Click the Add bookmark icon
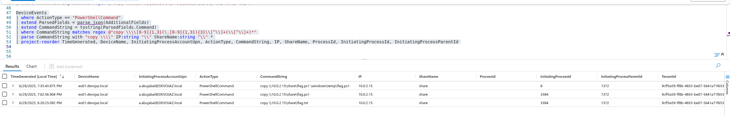Viewport: 730px width, 115px height. [52, 67]
